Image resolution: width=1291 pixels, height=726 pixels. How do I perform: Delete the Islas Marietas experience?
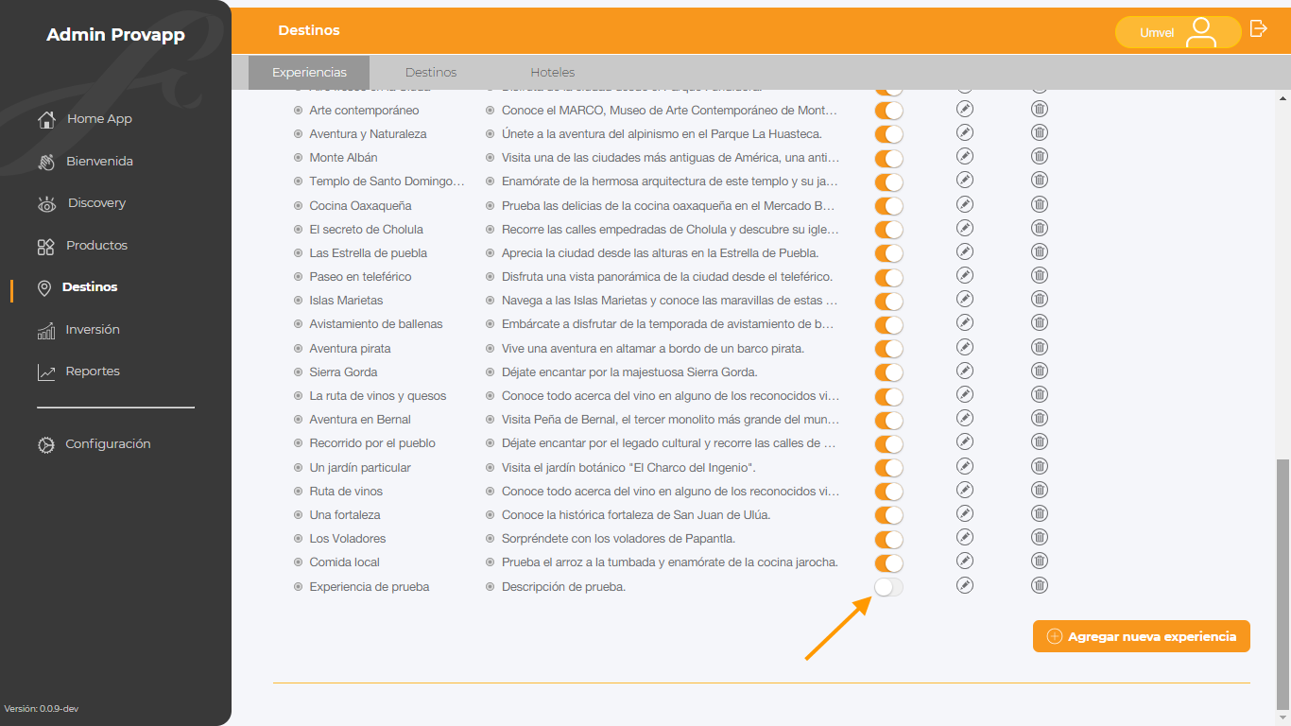(1040, 300)
